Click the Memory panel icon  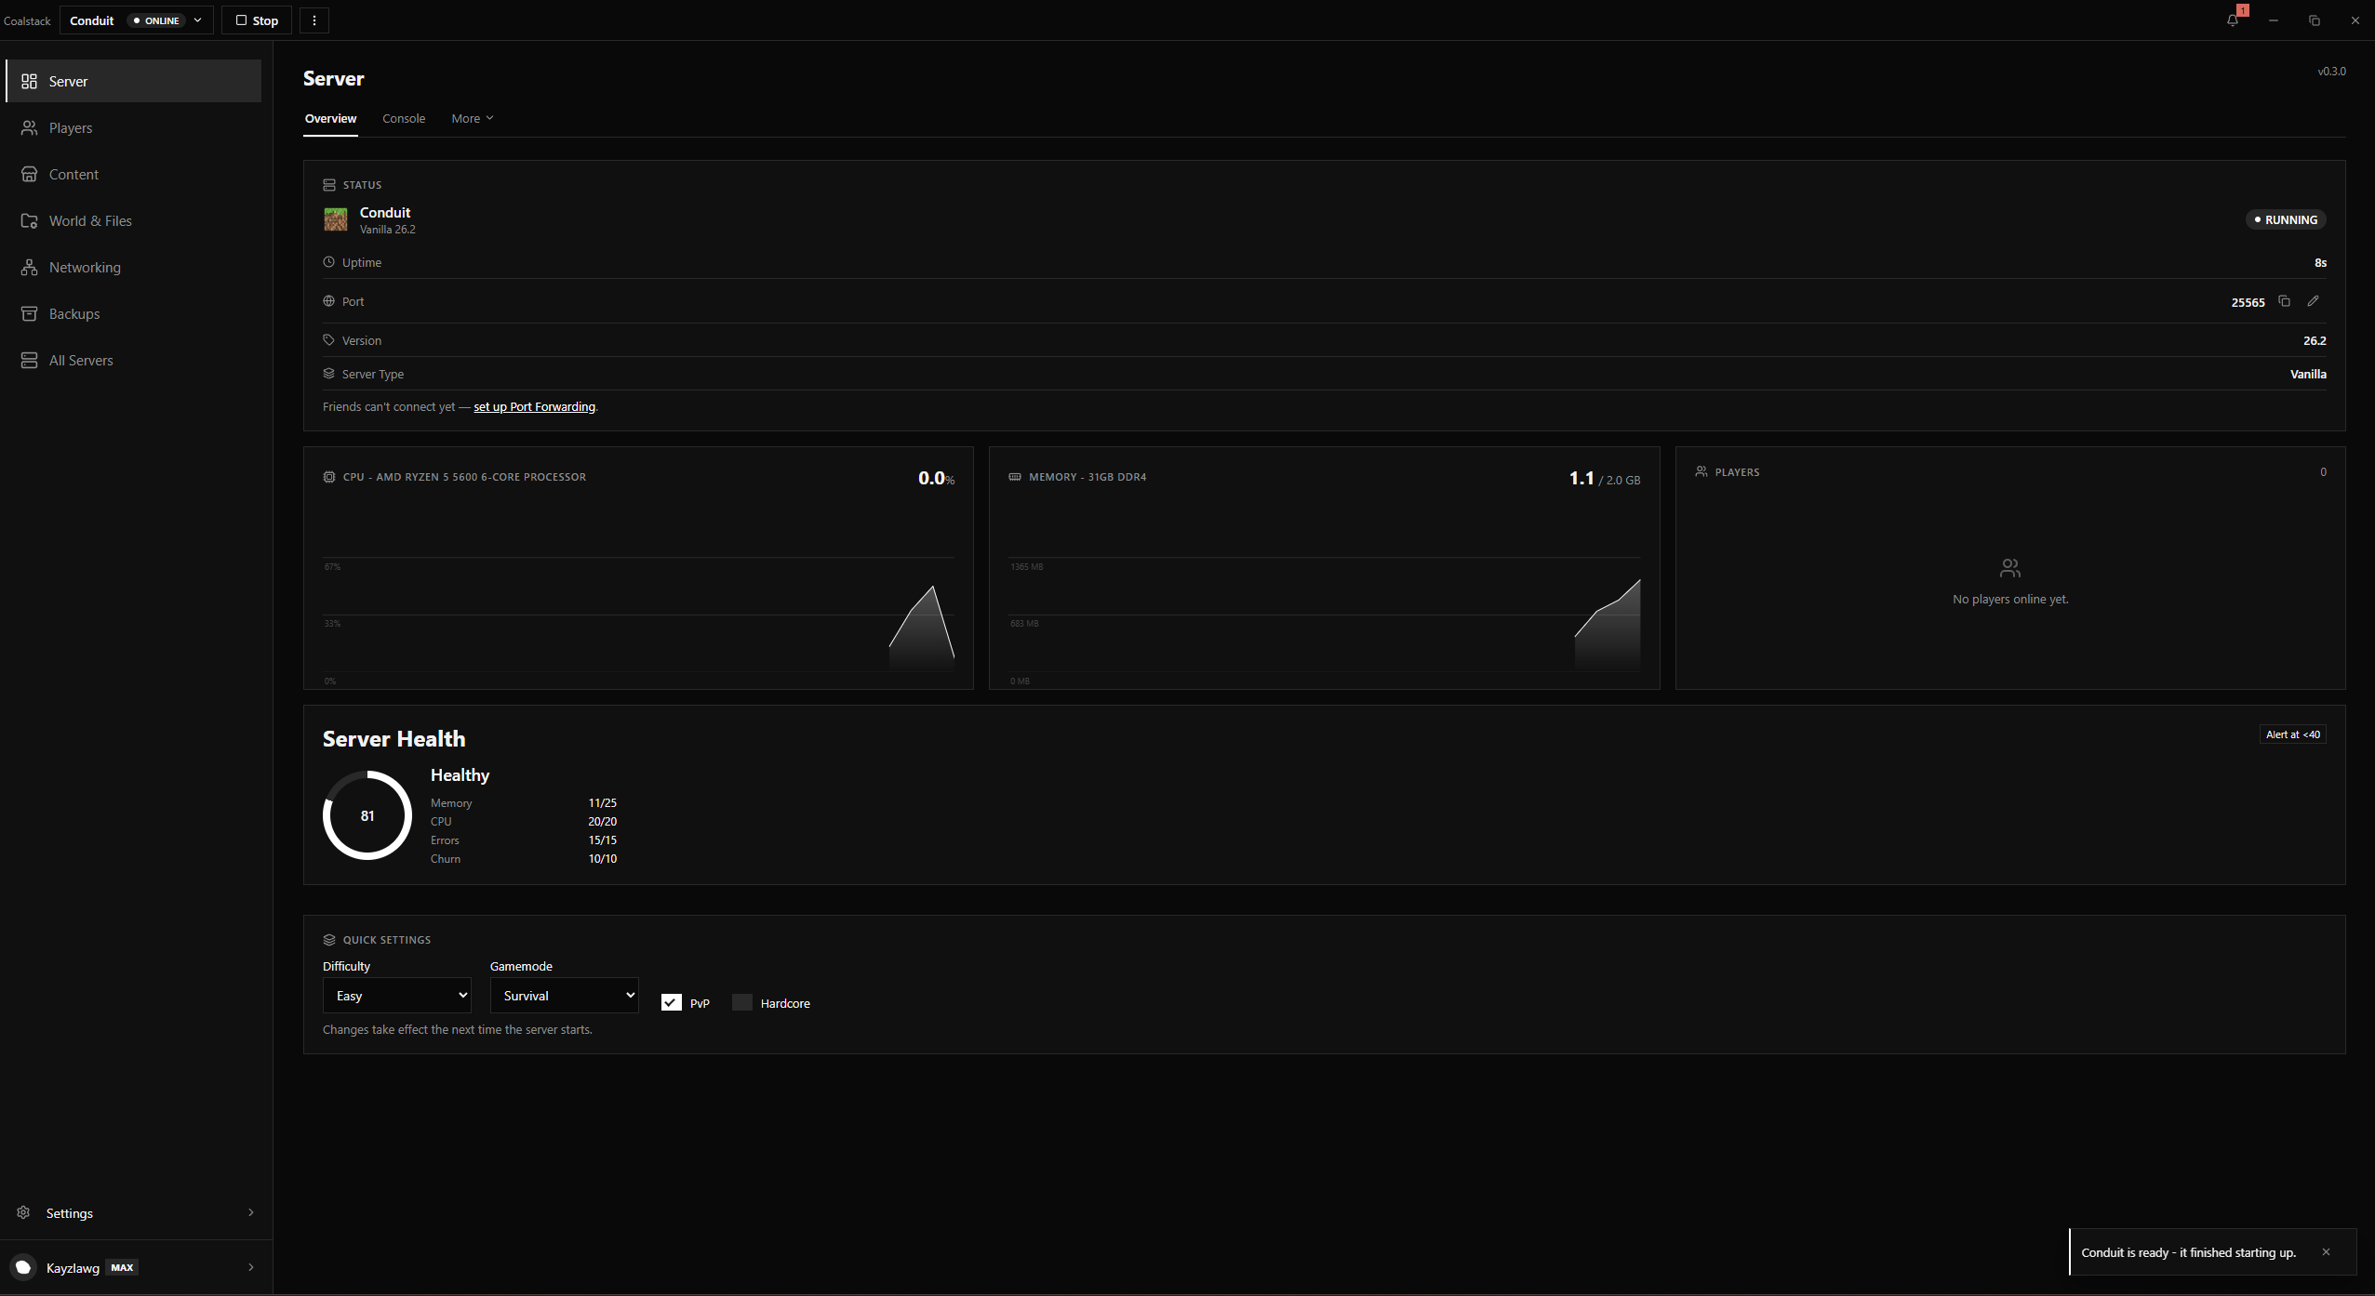(x=1015, y=477)
